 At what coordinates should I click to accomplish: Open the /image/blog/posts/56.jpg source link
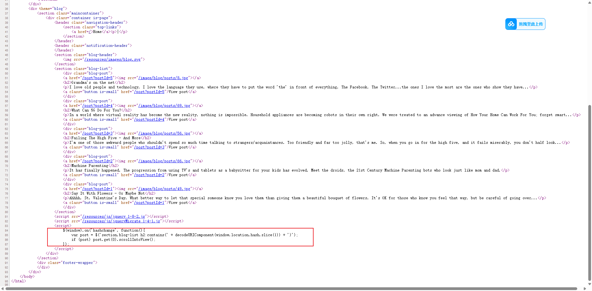(164, 133)
